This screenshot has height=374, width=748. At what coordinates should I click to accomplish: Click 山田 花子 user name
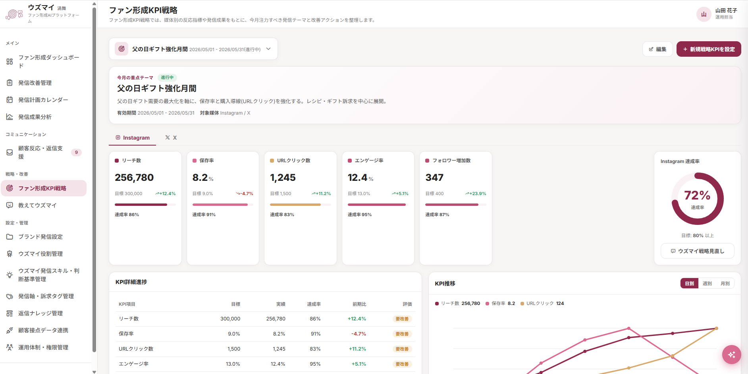[x=726, y=11]
